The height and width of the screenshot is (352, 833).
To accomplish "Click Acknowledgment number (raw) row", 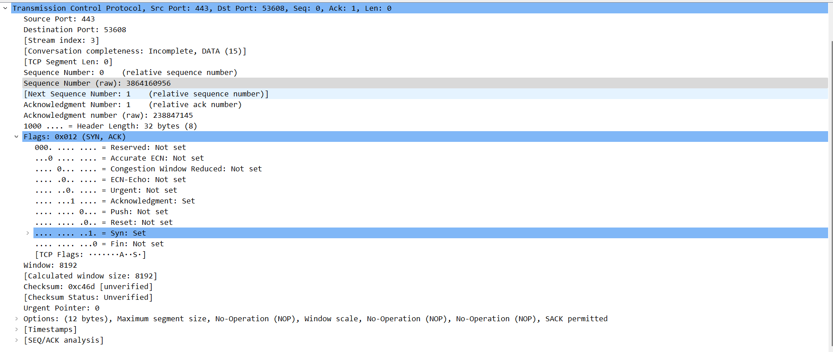I will [108, 115].
